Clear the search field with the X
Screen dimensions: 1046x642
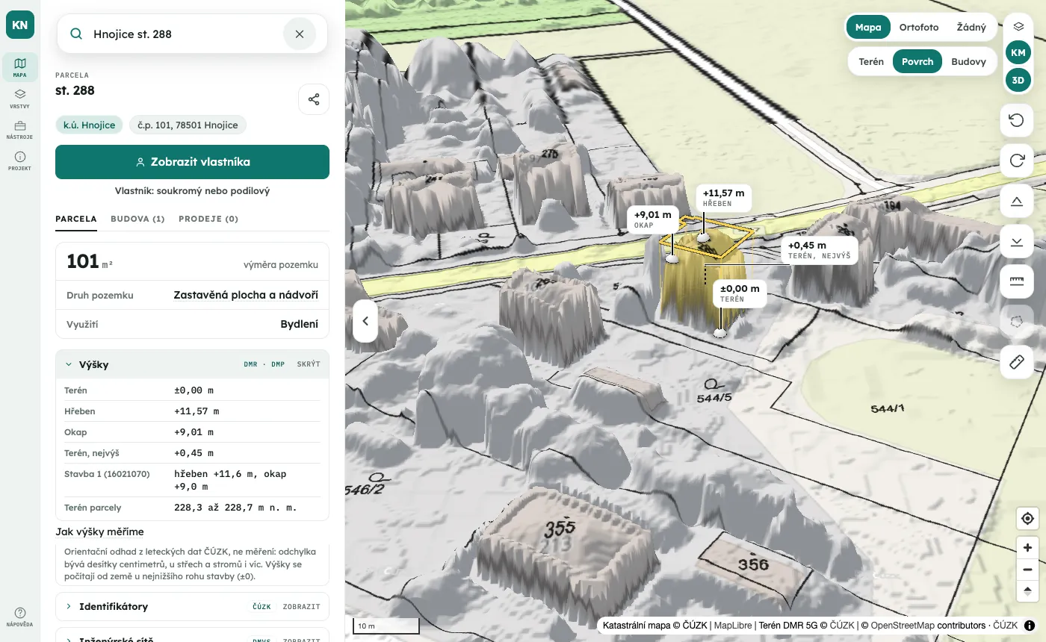pos(300,34)
